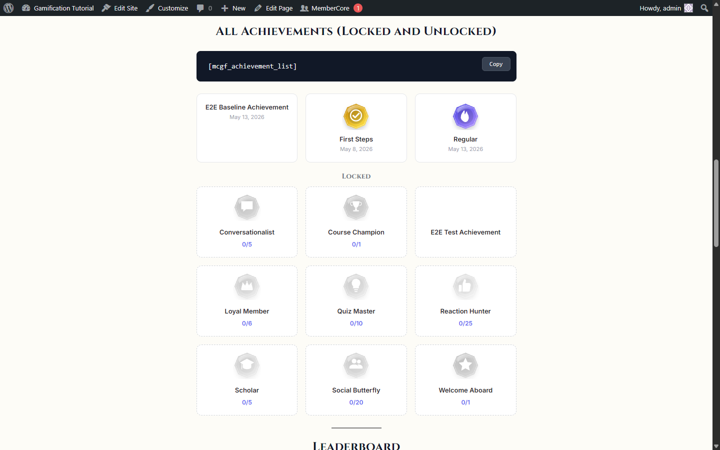Image resolution: width=720 pixels, height=450 pixels.
Task: Click the Conversationalist 0/5 progress value
Action: (247, 244)
